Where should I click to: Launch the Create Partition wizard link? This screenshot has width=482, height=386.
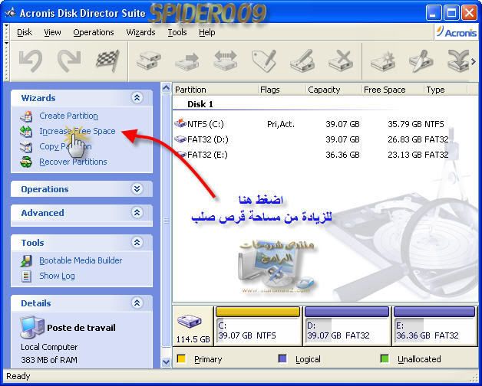pyautogui.click(x=68, y=116)
